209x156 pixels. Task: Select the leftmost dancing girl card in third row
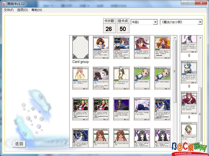(x=80, y=109)
